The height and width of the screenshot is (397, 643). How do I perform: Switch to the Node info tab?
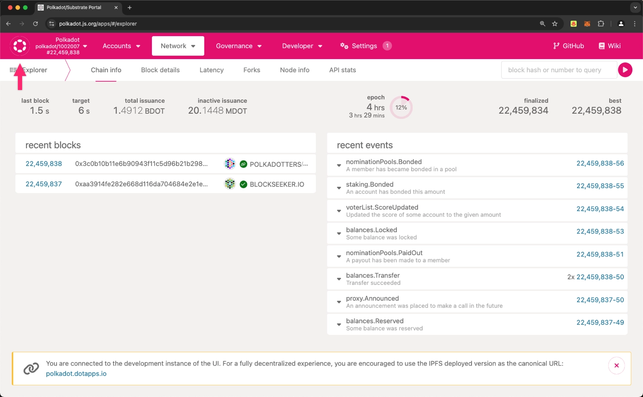tap(295, 70)
